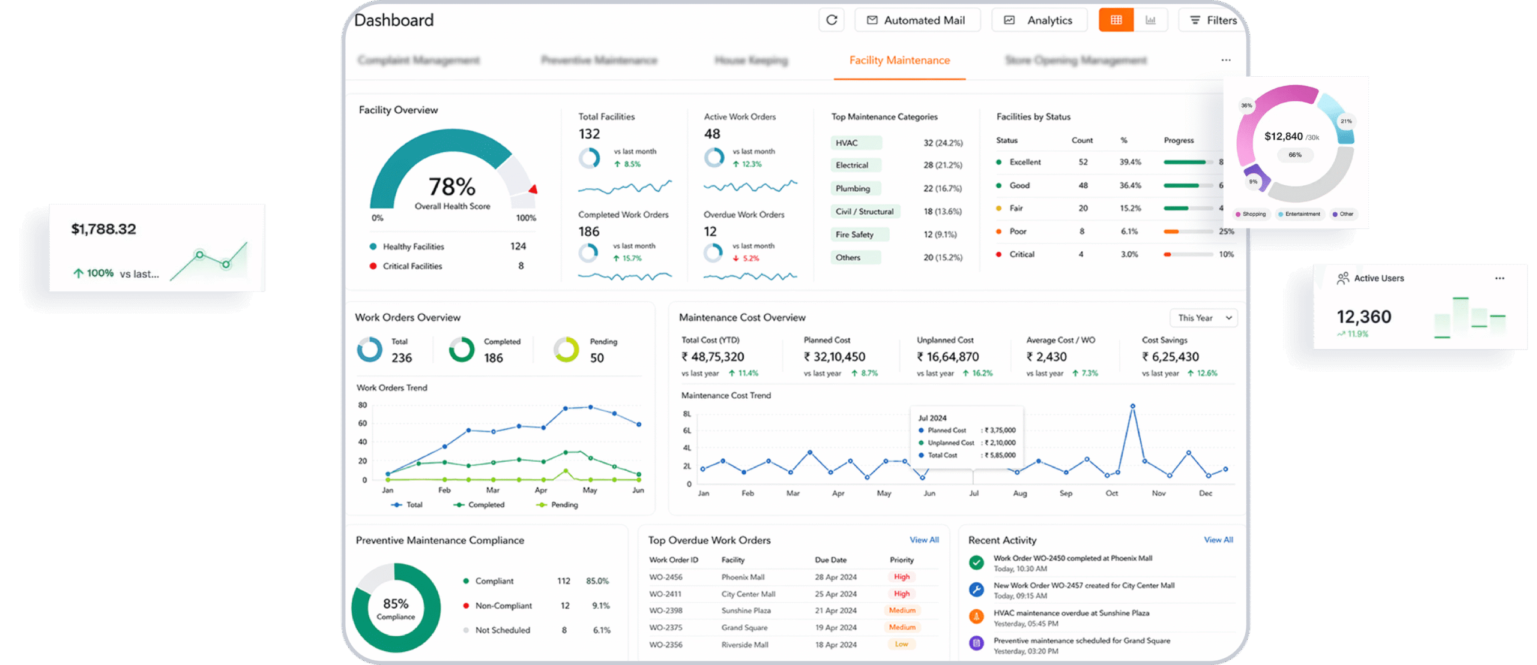The image size is (1537, 665).
Task: Click the Sunshine Plaza facility cell
Action: tap(746, 610)
